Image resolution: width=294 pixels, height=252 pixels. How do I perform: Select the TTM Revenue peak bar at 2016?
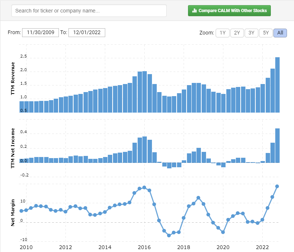click(x=145, y=92)
